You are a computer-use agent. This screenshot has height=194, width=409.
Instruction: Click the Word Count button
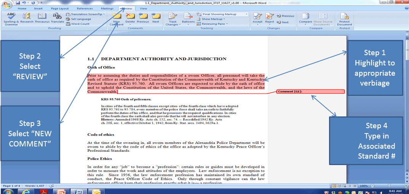point(80,24)
